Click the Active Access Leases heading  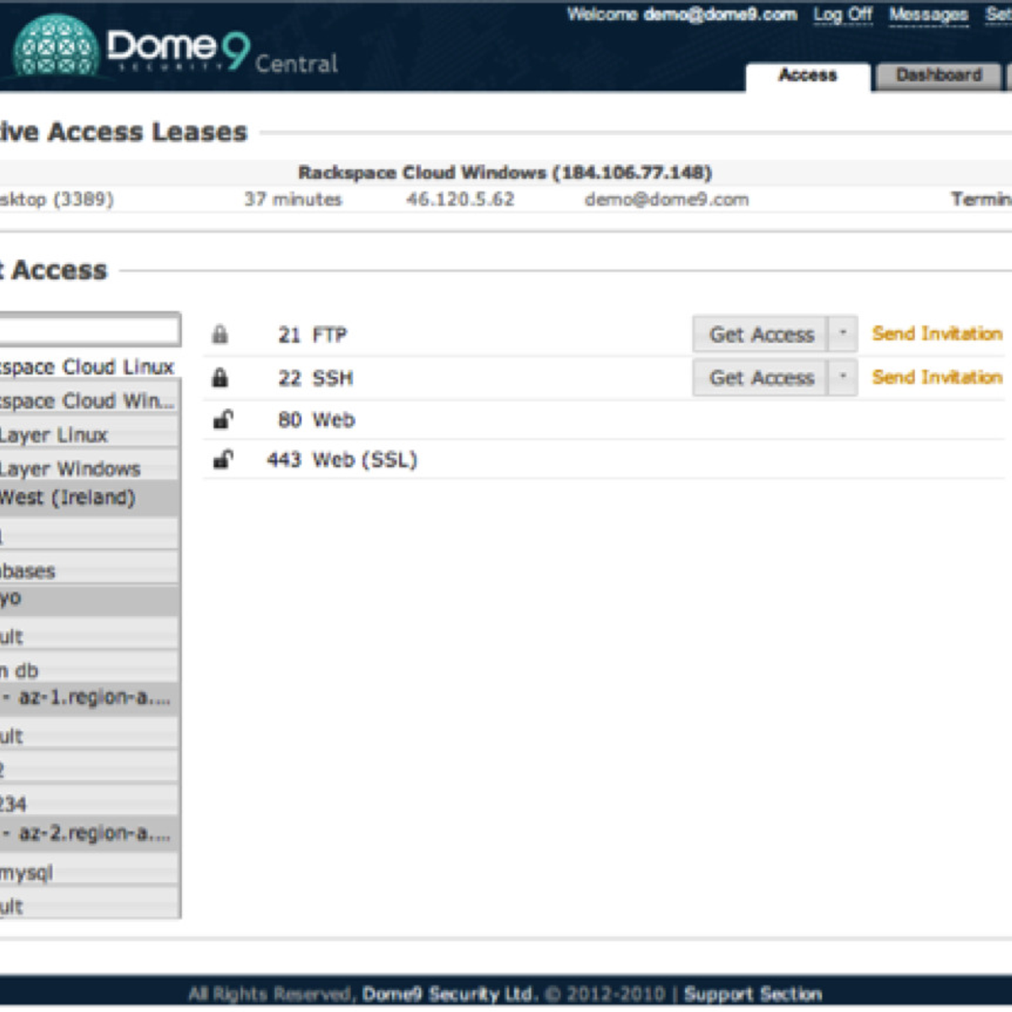click(123, 132)
